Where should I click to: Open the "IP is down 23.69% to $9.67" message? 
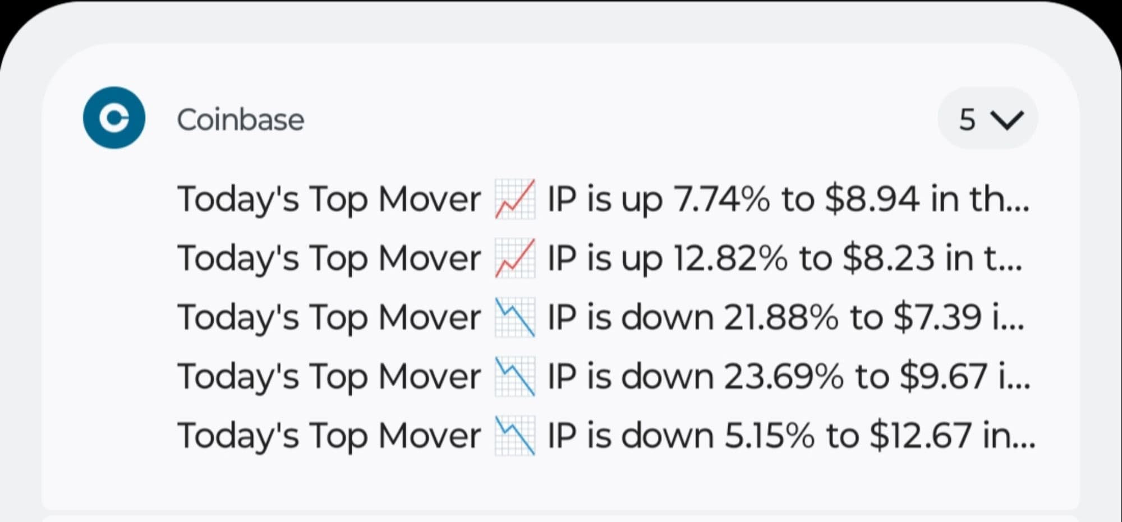click(x=788, y=376)
